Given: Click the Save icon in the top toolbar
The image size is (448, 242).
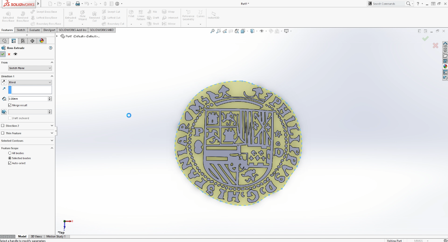Looking at the screenshot, I should tap(68, 4).
